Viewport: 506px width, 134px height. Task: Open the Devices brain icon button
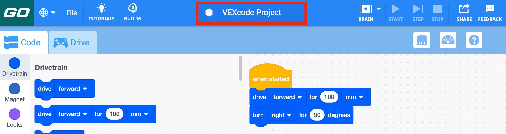[x=422, y=40]
